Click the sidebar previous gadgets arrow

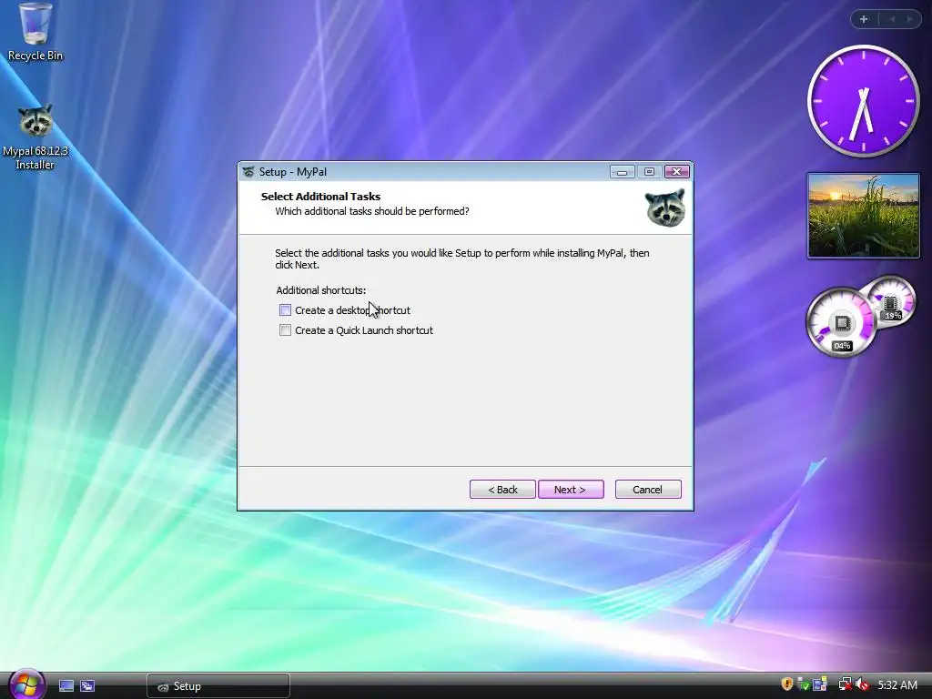click(892, 19)
